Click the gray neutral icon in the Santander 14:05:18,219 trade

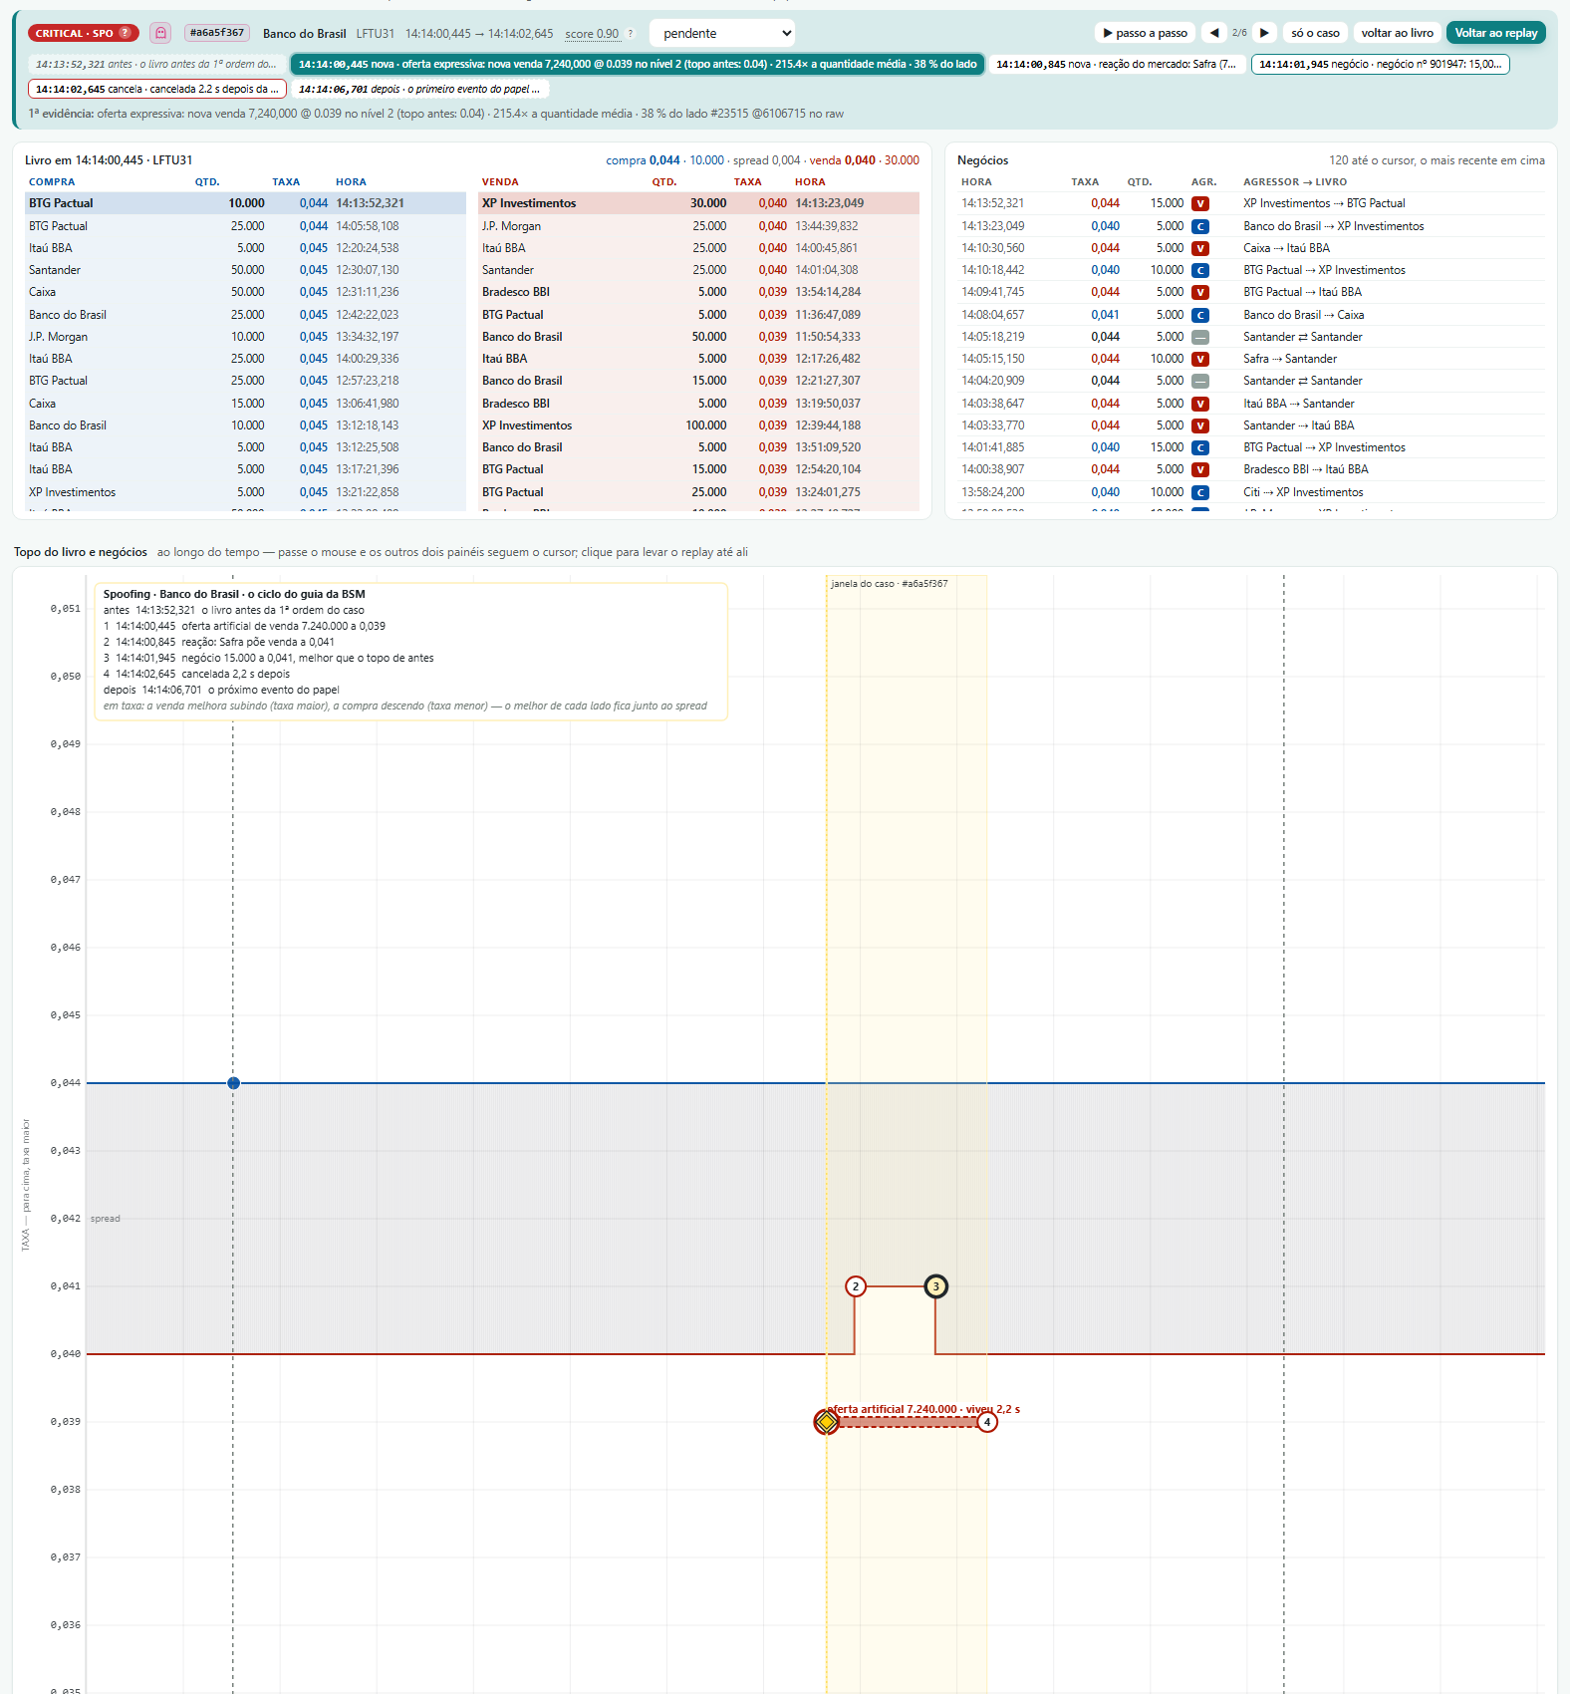pos(1200,337)
